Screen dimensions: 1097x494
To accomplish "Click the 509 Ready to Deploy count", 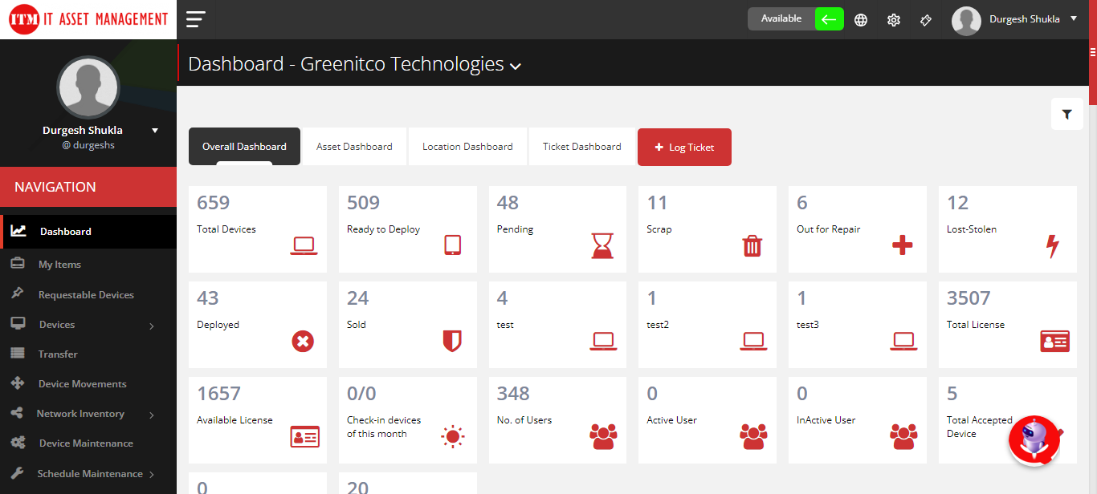I will 363,203.
